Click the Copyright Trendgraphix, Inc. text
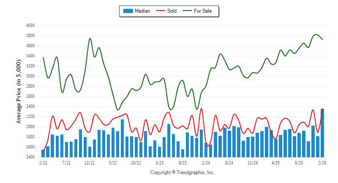338x183 pixels. coord(183,172)
